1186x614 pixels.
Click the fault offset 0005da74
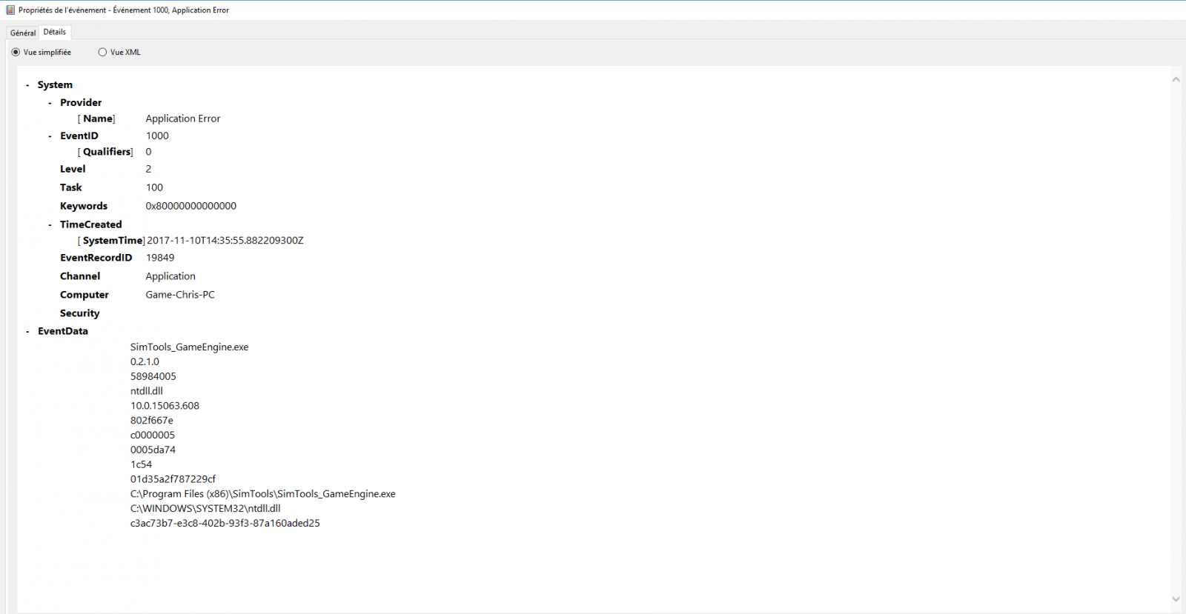tap(153, 450)
